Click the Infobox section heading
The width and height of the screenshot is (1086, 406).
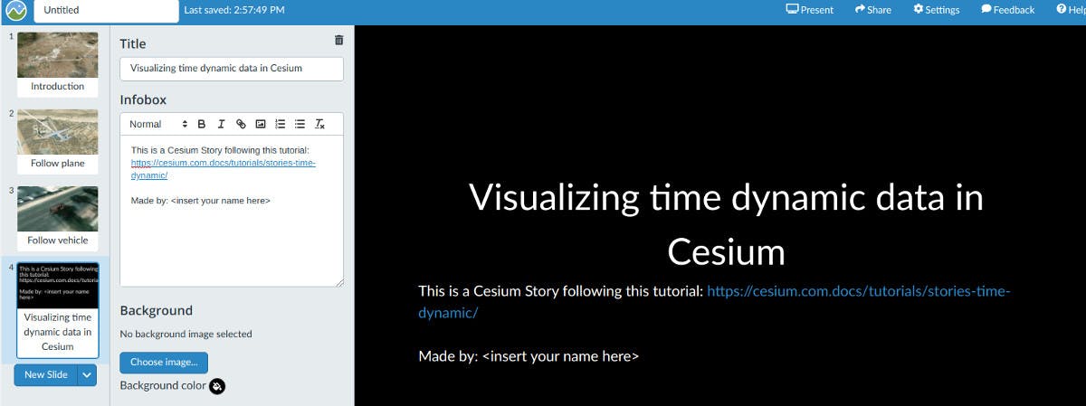(x=143, y=99)
